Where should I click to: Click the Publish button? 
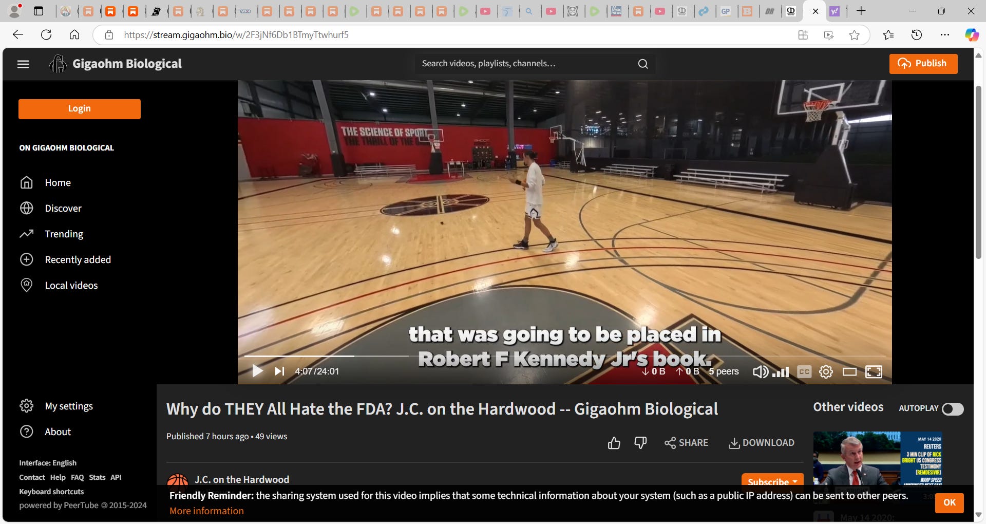pyautogui.click(x=923, y=64)
